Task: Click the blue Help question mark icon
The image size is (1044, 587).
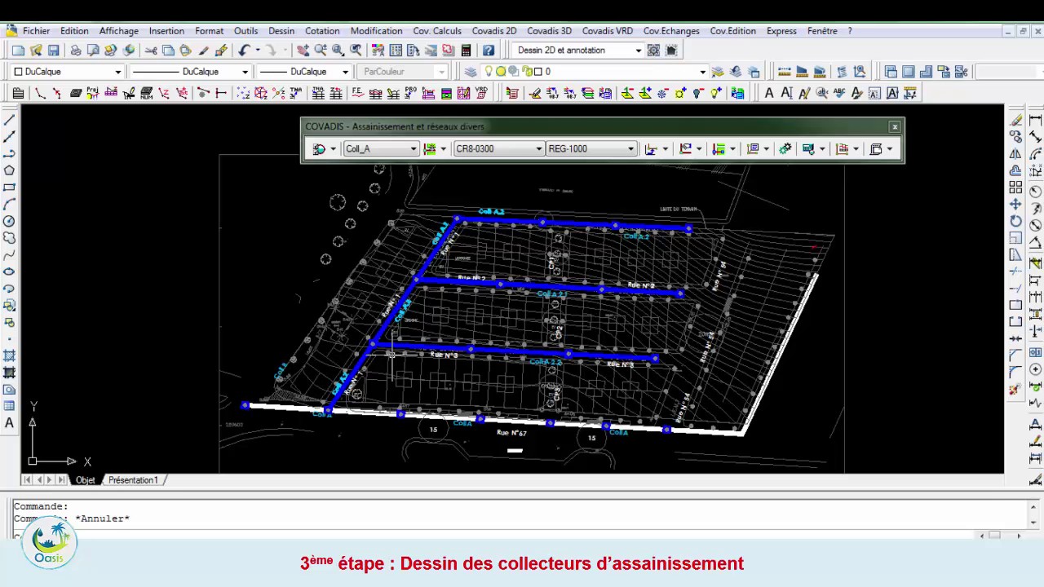Action: 488,51
